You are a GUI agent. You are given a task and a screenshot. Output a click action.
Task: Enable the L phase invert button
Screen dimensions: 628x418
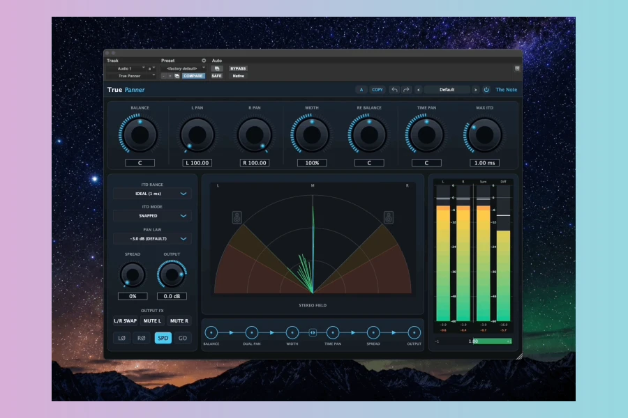(121, 338)
